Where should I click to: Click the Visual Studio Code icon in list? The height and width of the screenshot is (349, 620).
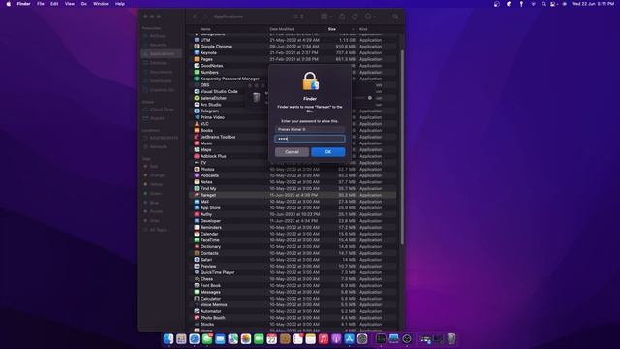(197, 91)
